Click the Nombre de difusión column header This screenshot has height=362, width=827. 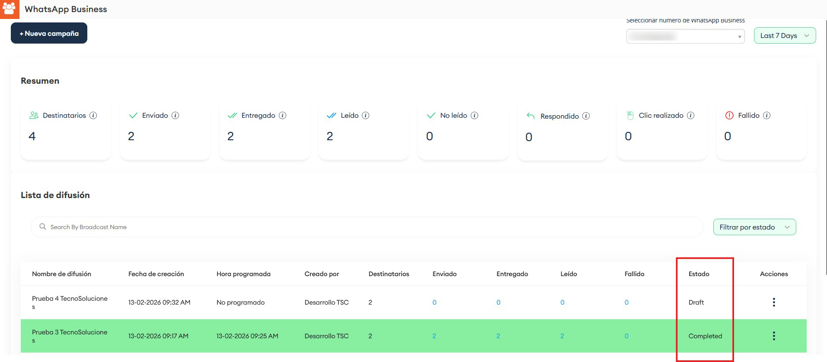61,274
